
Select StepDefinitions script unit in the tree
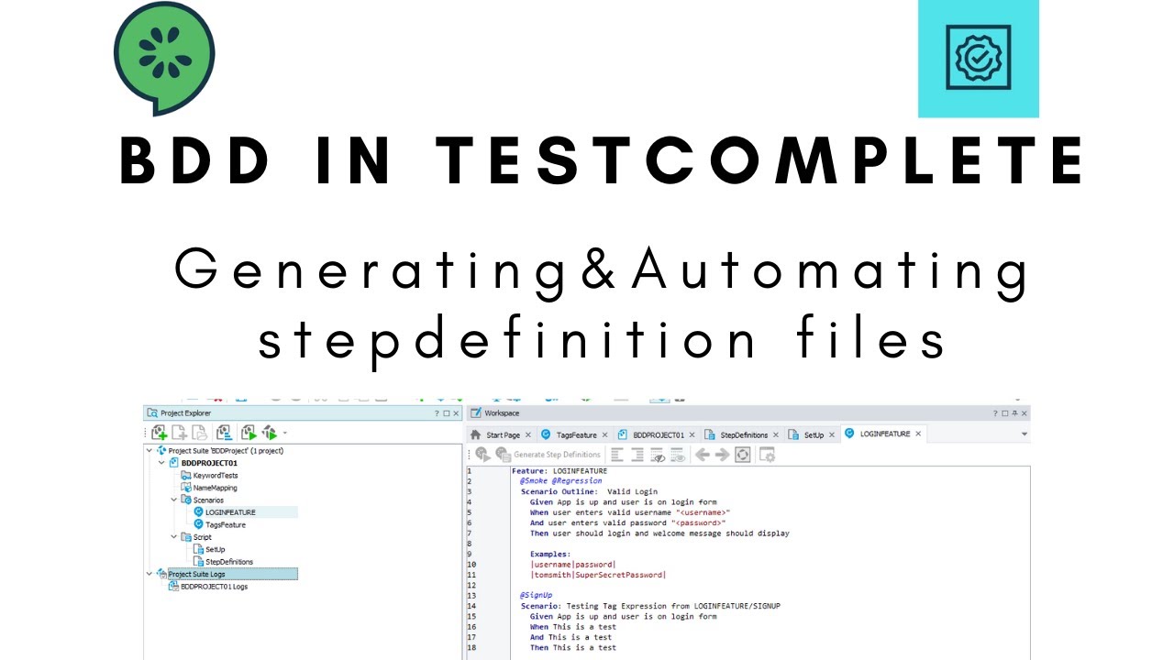229,562
